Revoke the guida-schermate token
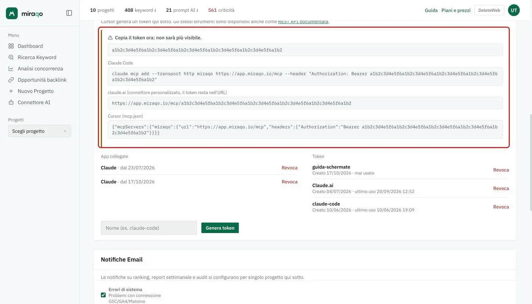 [x=501, y=170]
